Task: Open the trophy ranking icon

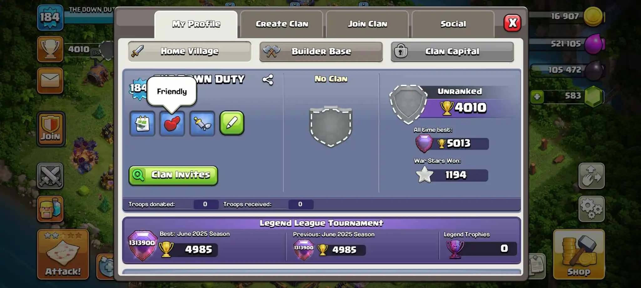Action: pos(50,49)
